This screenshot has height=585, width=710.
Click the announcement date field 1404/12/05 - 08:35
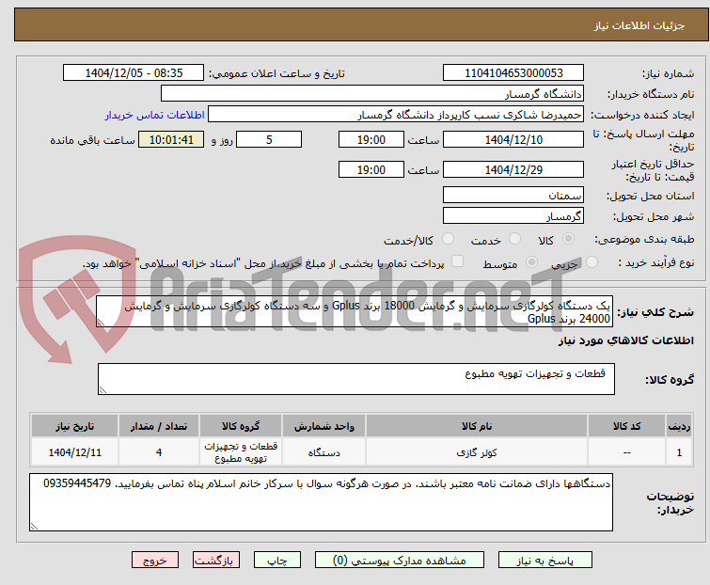(x=134, y=73)
